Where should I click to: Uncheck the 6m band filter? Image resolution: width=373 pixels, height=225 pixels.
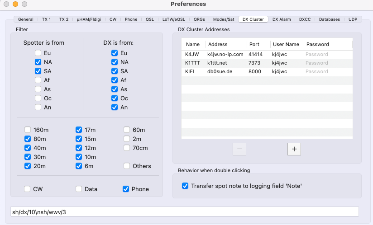(79, 166)
